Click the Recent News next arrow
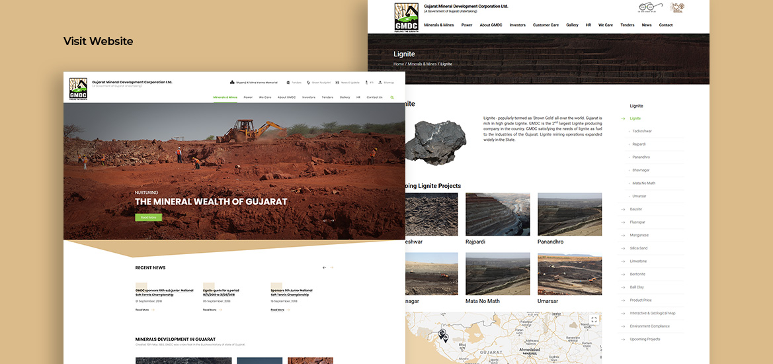The image size is (773, 364). point(332,267)
